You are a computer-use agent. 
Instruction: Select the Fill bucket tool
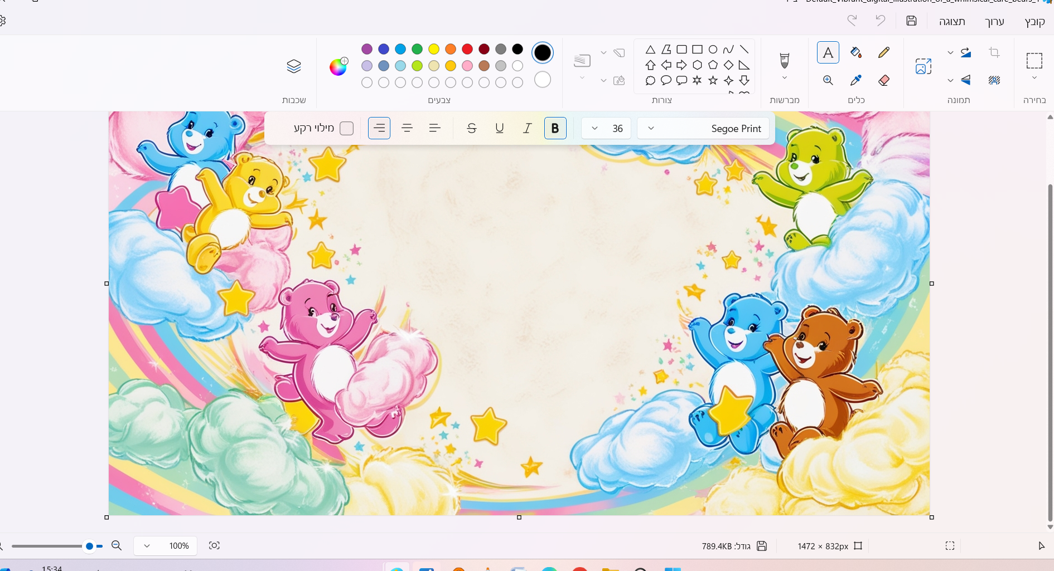pyautogui.click(x=856, y=52)
